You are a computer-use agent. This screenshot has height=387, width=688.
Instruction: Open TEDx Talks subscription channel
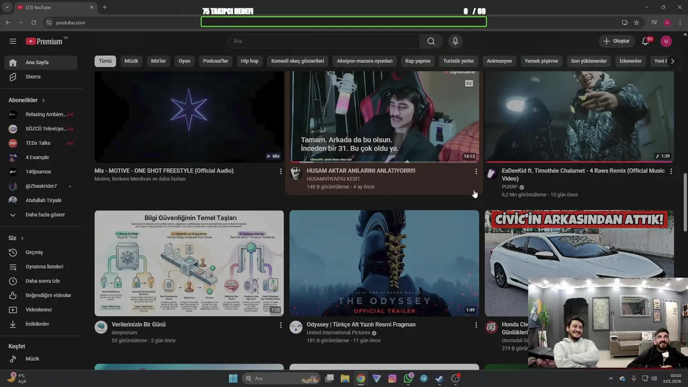click(41, 143)
